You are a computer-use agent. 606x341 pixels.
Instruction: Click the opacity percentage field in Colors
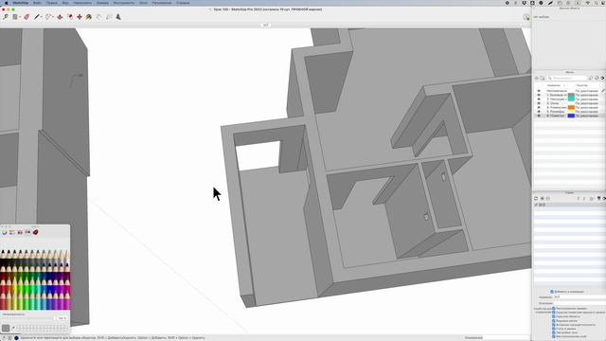[x=62, y=318]
